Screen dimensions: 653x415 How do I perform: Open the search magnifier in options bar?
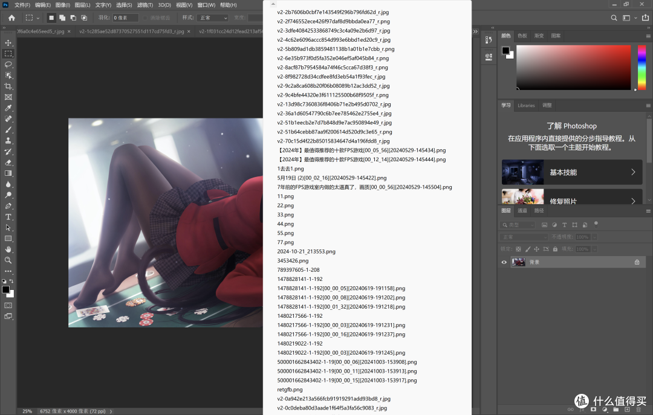pyautogui.click(x=614, y=18)
